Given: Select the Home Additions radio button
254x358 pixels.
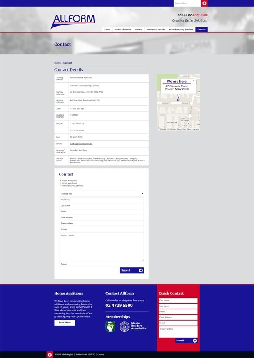Looking at the screenshot, I should tap(60, 180).
